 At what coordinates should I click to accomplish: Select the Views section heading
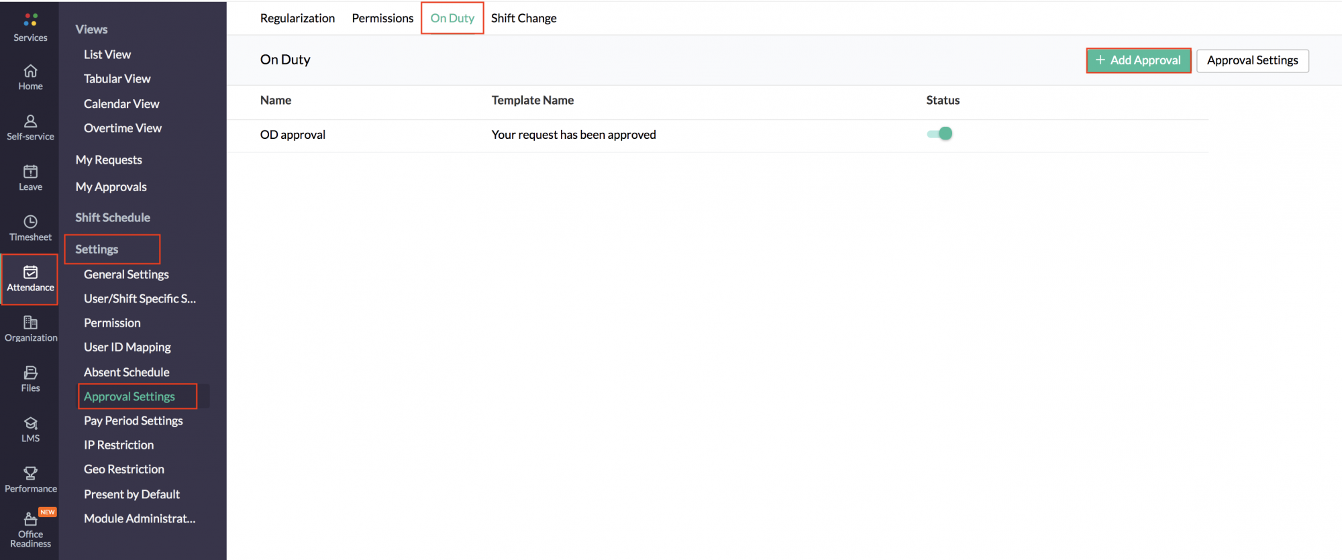pos(91,29)
